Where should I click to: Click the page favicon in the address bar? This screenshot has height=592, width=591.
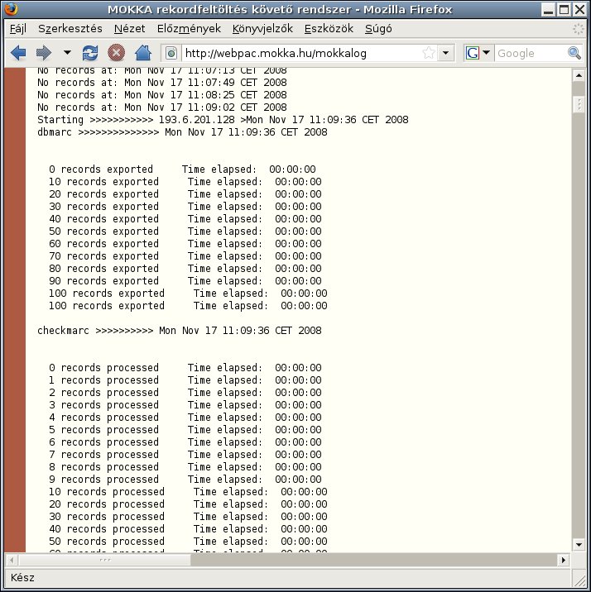172,54
